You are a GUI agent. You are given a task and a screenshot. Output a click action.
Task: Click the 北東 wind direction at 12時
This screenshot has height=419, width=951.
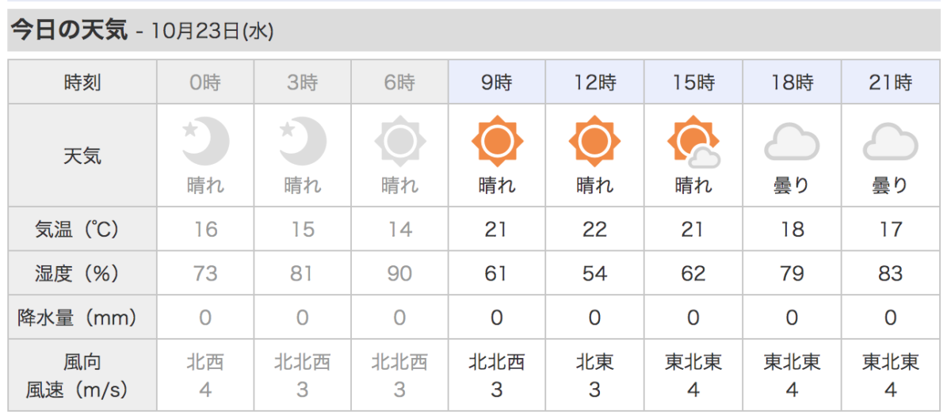coord(594,363)
